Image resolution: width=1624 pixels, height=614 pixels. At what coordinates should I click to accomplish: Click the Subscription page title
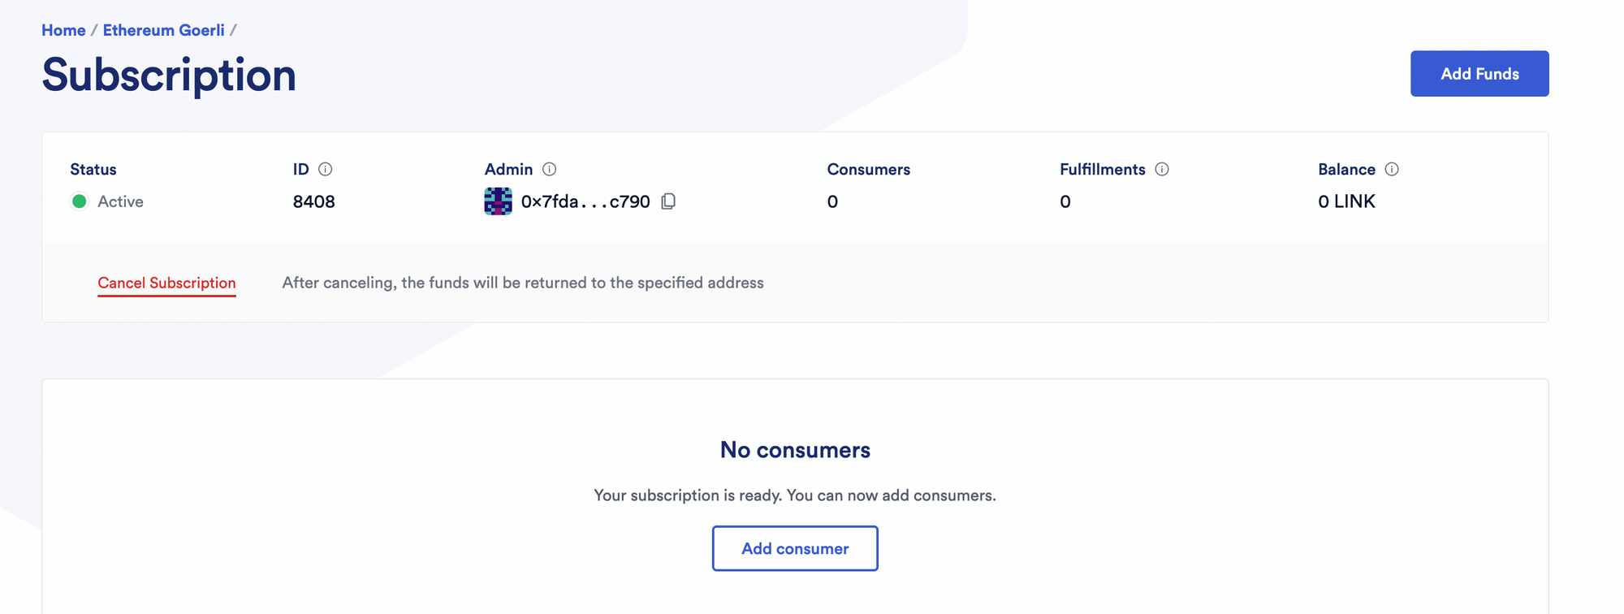(168, 75)
